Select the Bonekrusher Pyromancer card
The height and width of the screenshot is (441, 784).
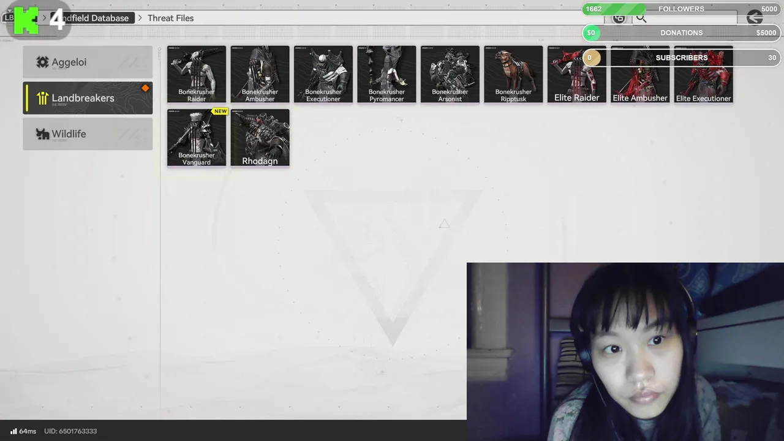pyautogui.click(x=386, y=74)
